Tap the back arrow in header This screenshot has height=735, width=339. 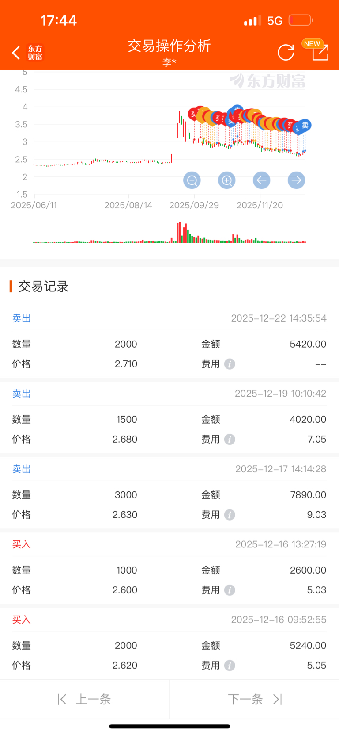(x=16, y=53)
